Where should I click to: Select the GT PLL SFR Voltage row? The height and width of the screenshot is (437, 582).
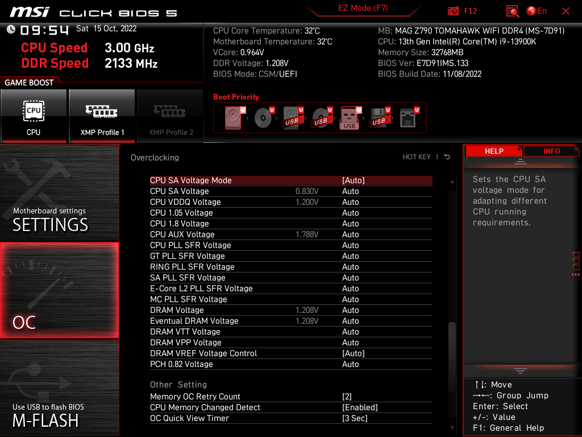[291, 256]
